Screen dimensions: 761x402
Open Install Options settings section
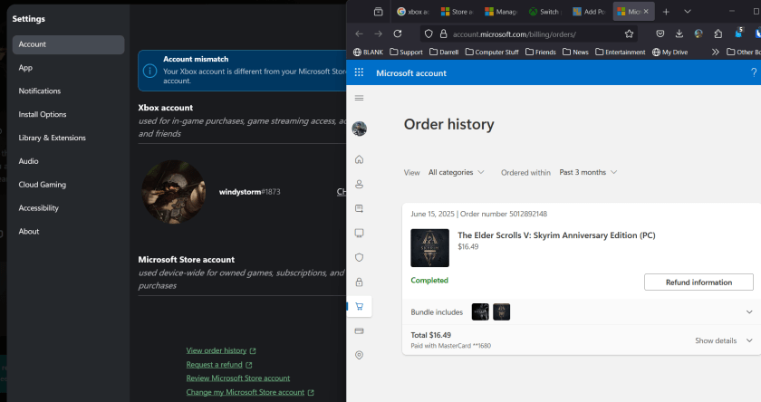(43, 114)
